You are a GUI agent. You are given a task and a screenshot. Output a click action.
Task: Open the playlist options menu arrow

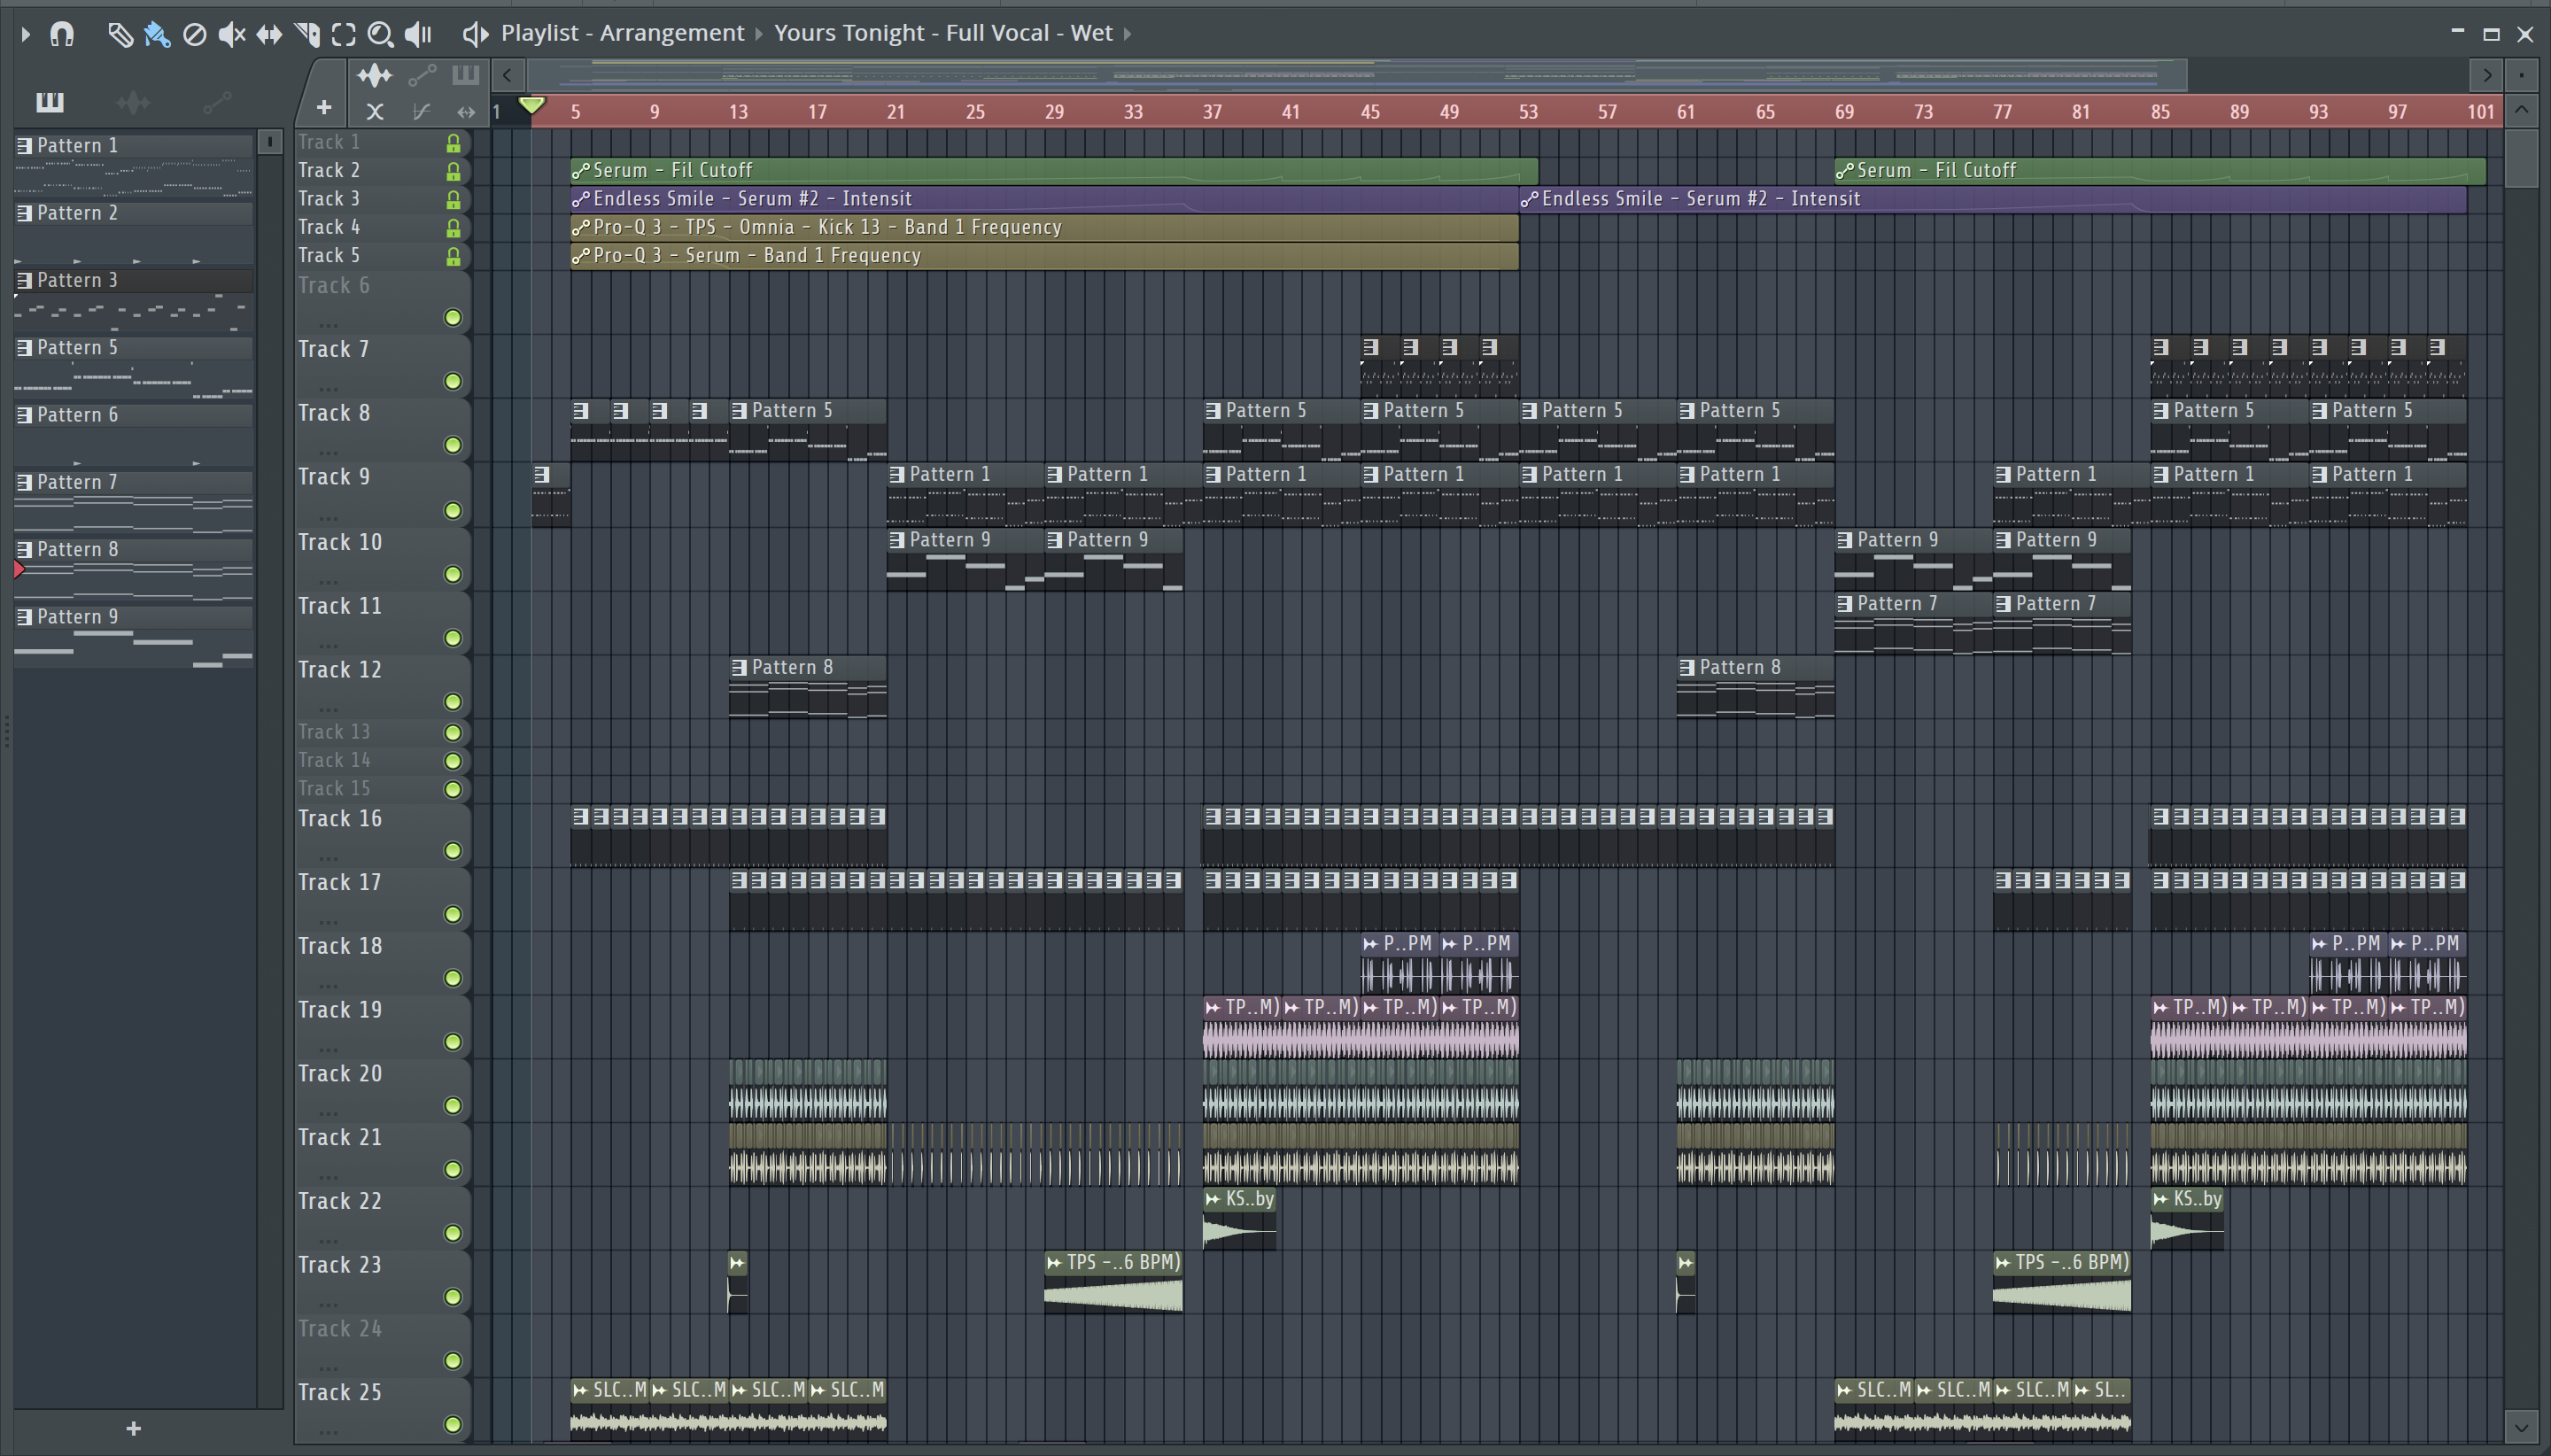tap(25, 34)
